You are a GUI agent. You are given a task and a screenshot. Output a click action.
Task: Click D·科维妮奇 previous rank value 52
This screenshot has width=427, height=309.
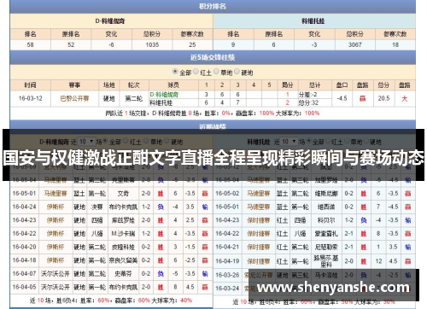[71, 44]
